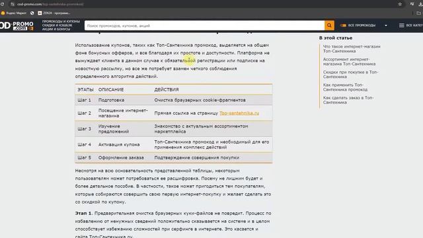
Task: Expand the Все промокоды dropdown arrow
Action: pos(386,25)
